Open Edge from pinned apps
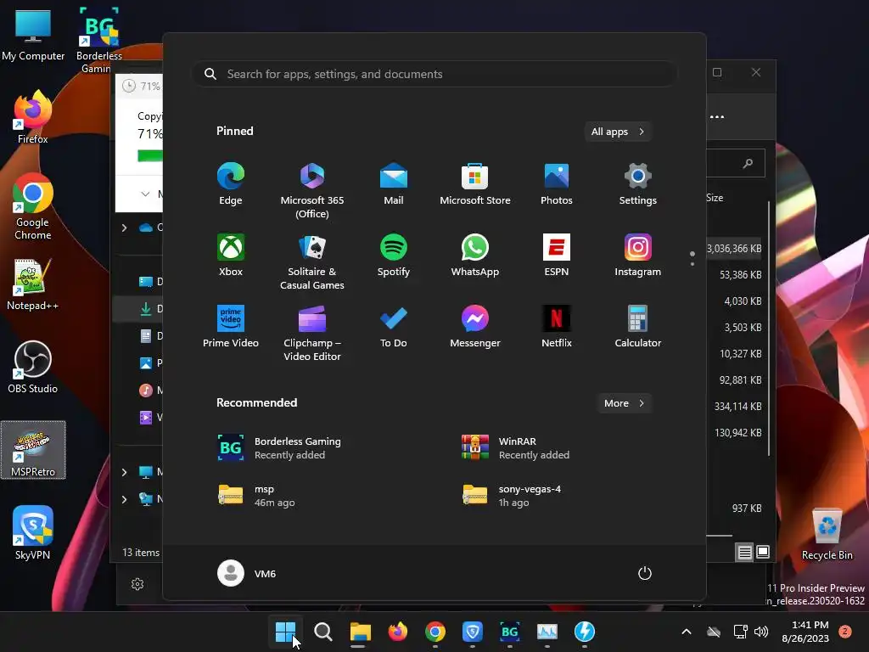The image size is (869, 652). click(231, 184)
